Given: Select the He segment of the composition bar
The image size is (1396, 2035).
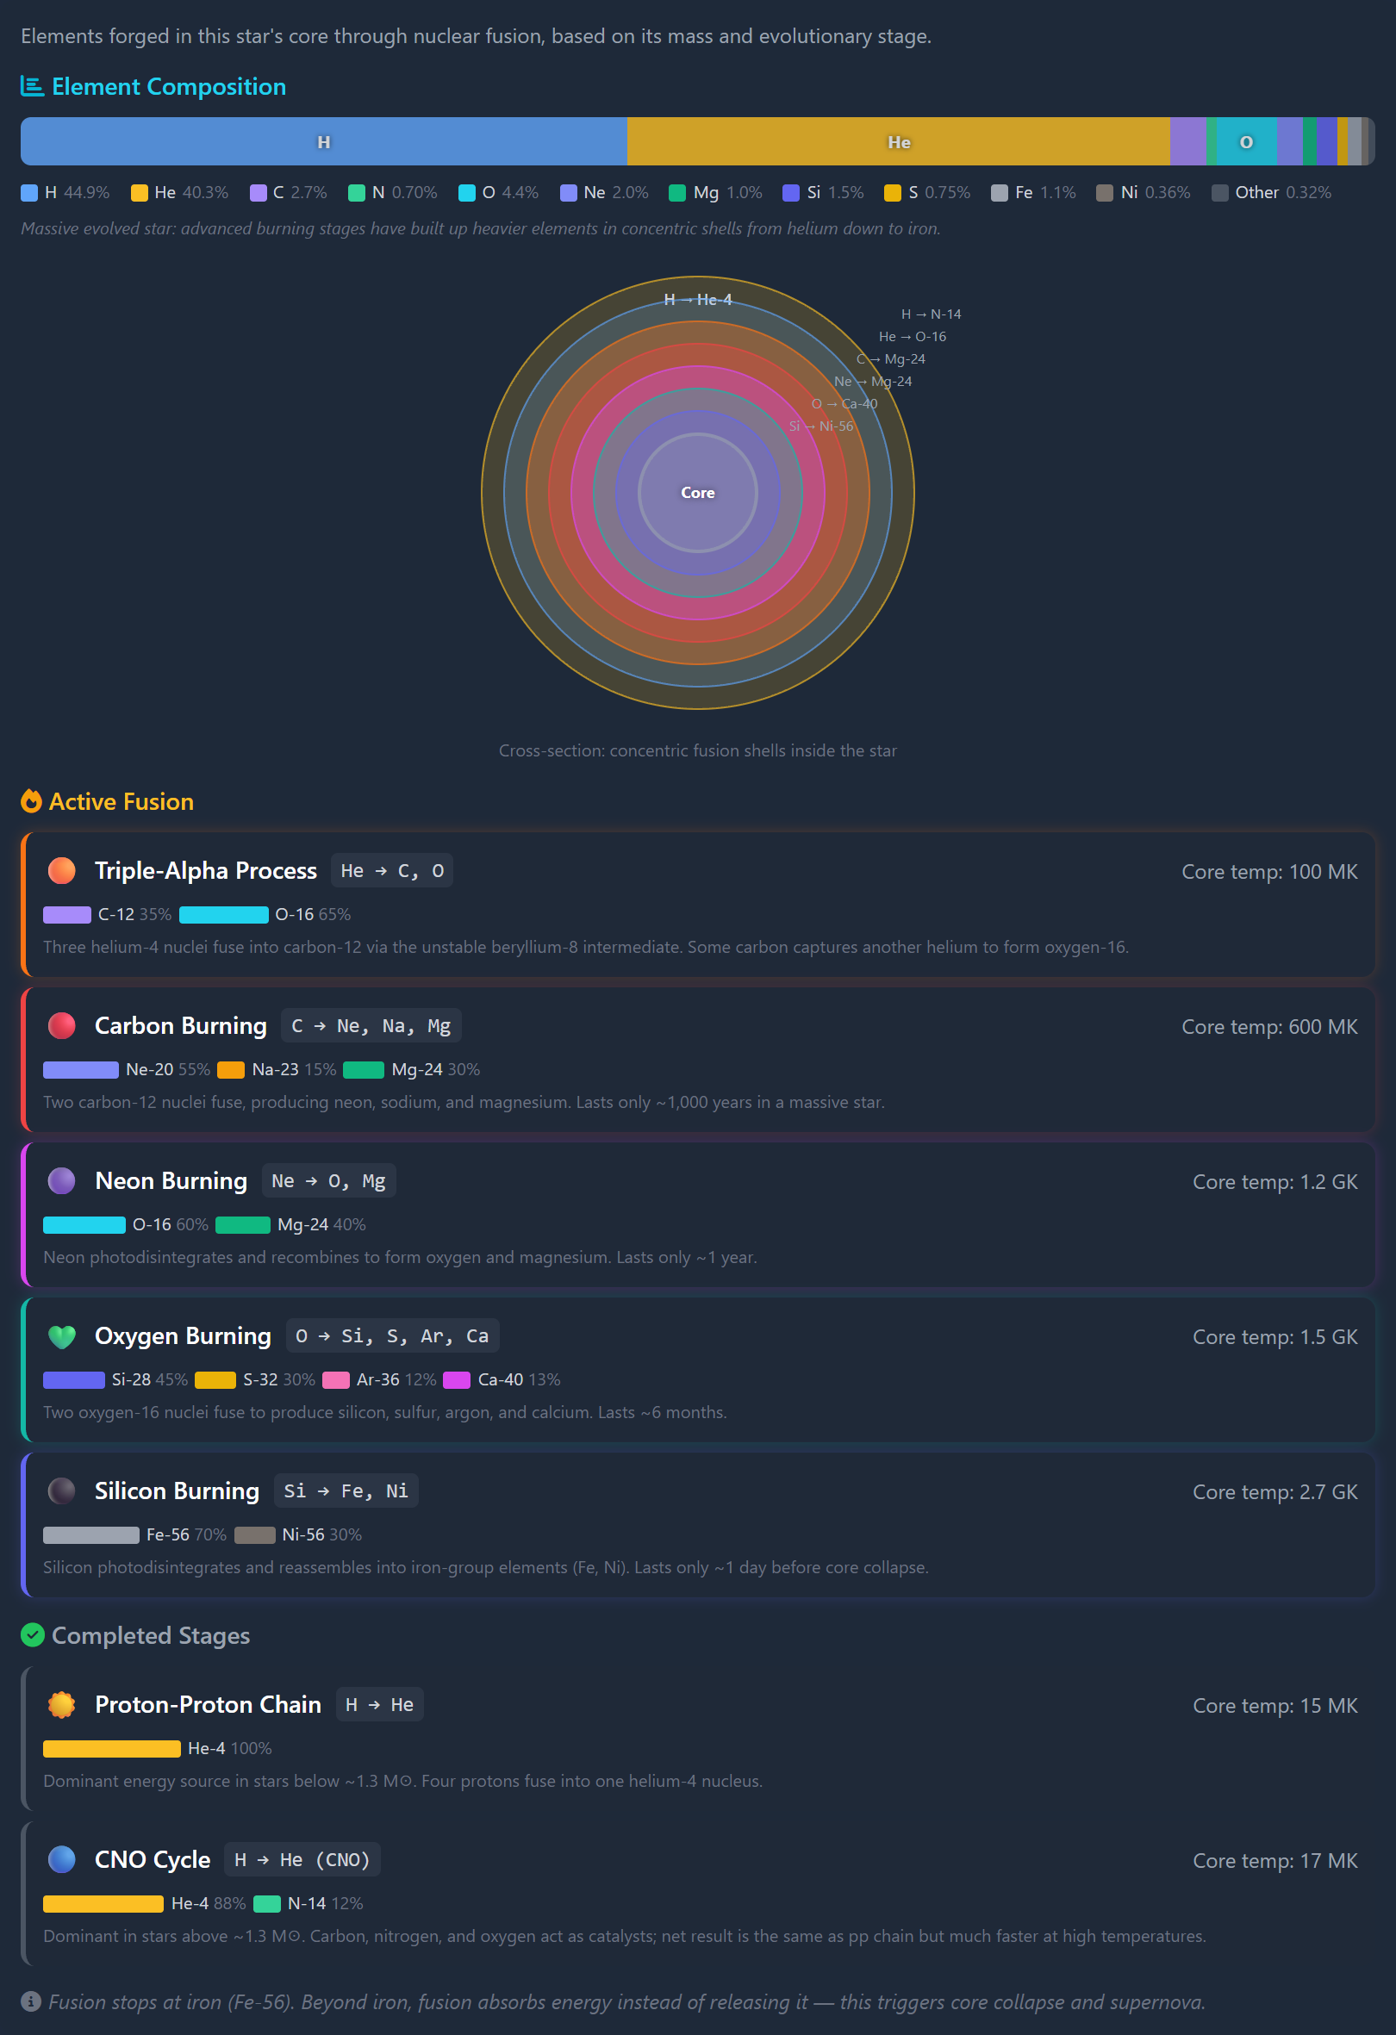Looking at the screenshot, I should click(898, 142).
